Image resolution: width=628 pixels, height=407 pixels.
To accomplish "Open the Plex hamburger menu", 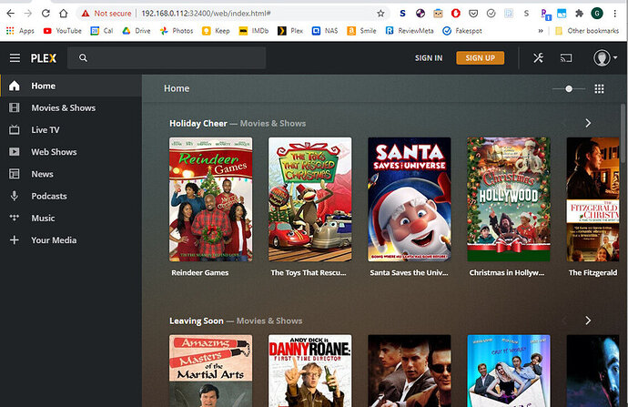I will coord(15,58).
